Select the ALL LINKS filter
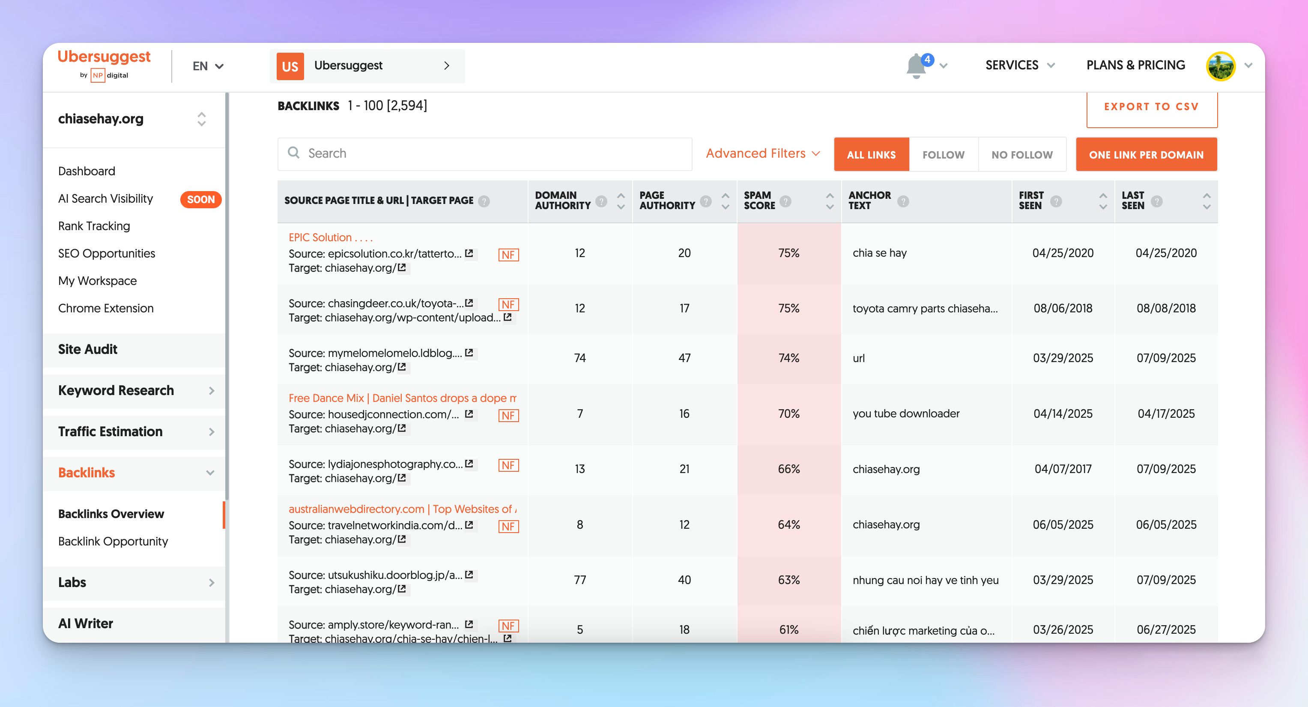The height and width of the screenshot is (707, 1308). pyautogui.click(x=871, y=154)
